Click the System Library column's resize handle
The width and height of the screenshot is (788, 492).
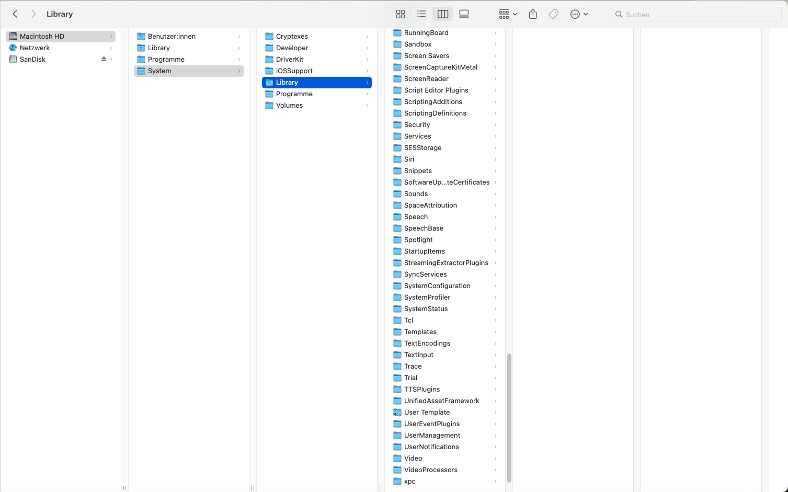(x=509, y=488)
